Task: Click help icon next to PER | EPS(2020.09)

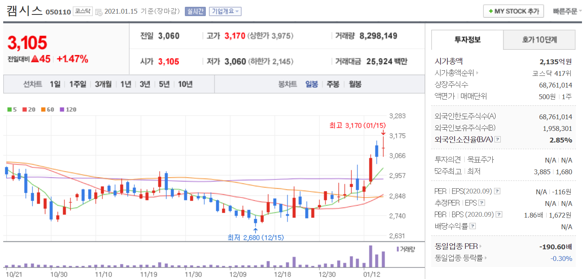Action: 497,191
